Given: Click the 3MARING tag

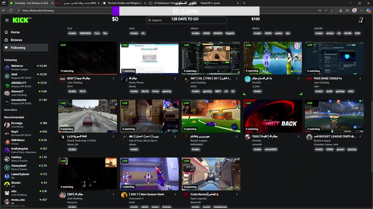Looking at the screenshot, I should 85,33.
